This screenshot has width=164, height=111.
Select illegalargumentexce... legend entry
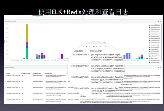pyautogui.click(x=155, y=33)
